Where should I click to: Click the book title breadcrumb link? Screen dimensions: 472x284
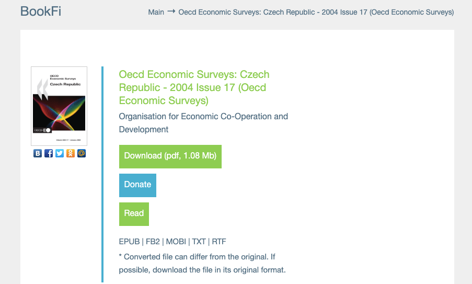click(x=316, y=12)
